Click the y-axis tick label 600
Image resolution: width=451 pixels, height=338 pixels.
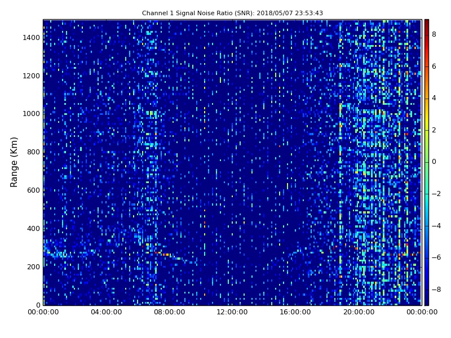pyautogui.click(x=33, y=190)
